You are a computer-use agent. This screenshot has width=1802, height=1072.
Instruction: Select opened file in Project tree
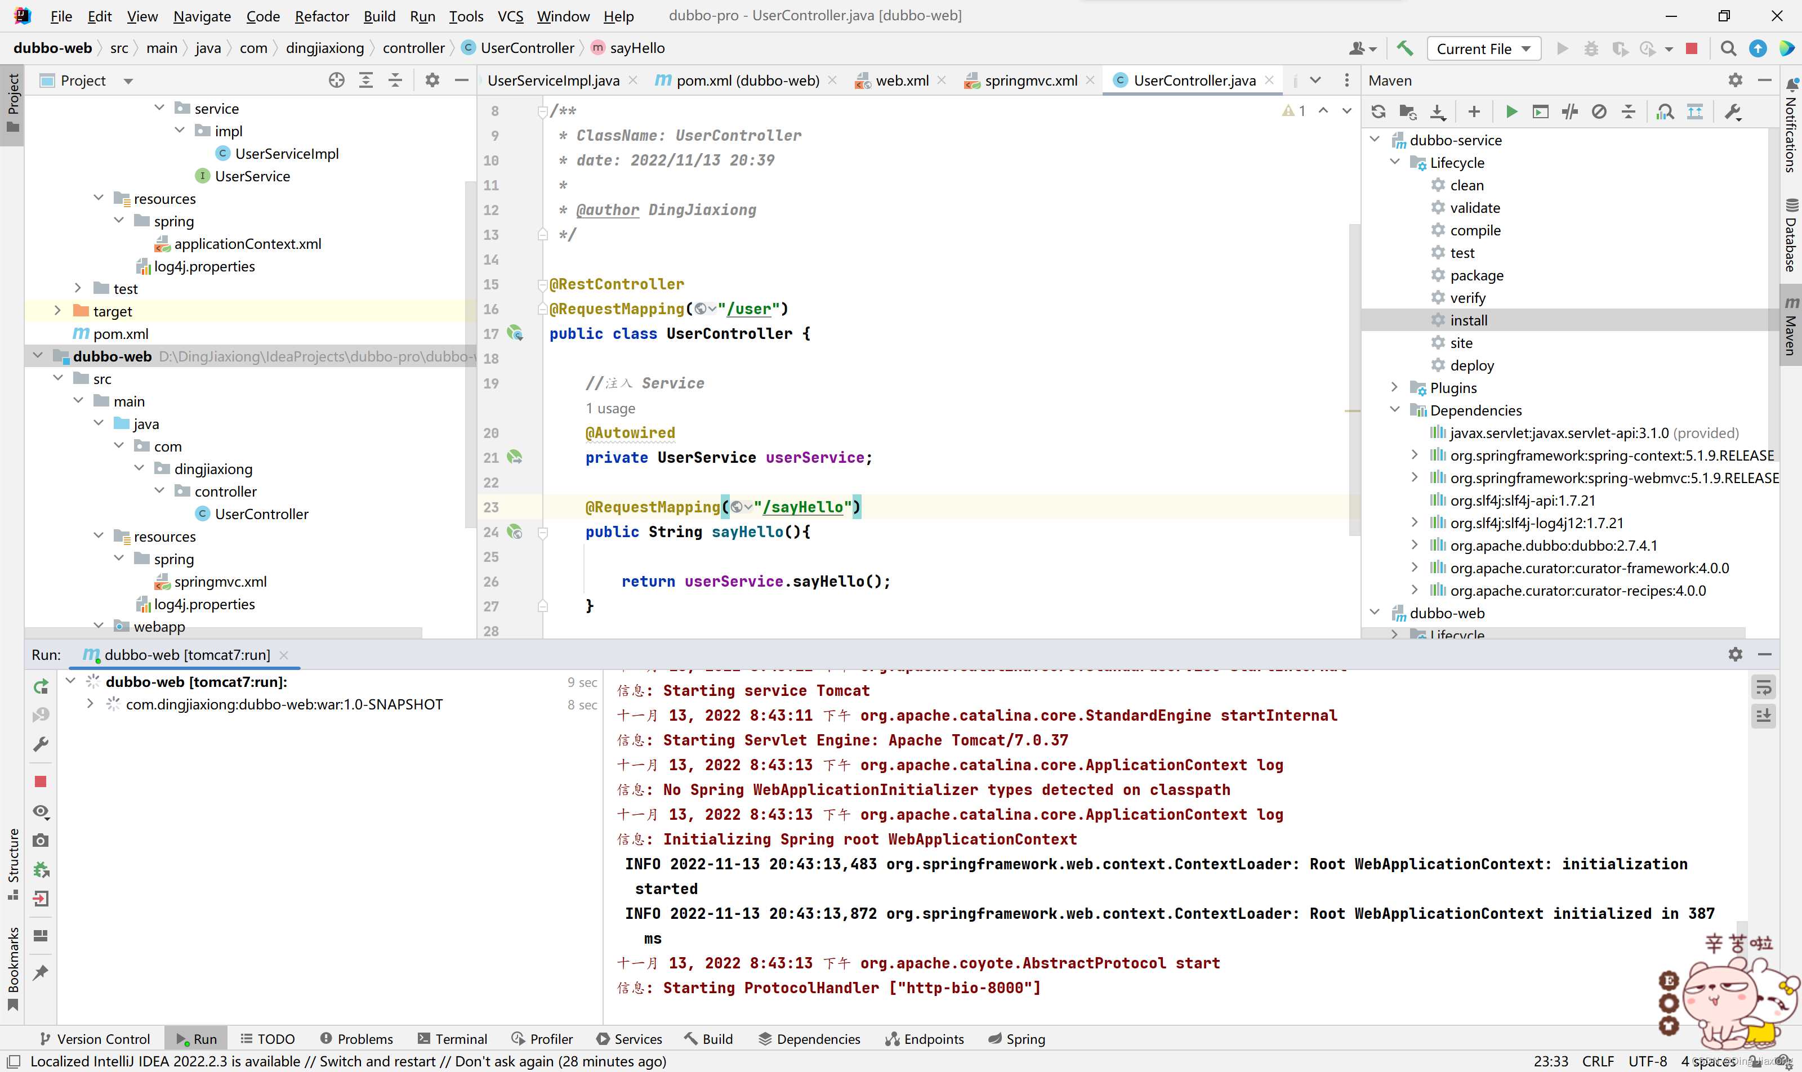click(x=337, y=80)
